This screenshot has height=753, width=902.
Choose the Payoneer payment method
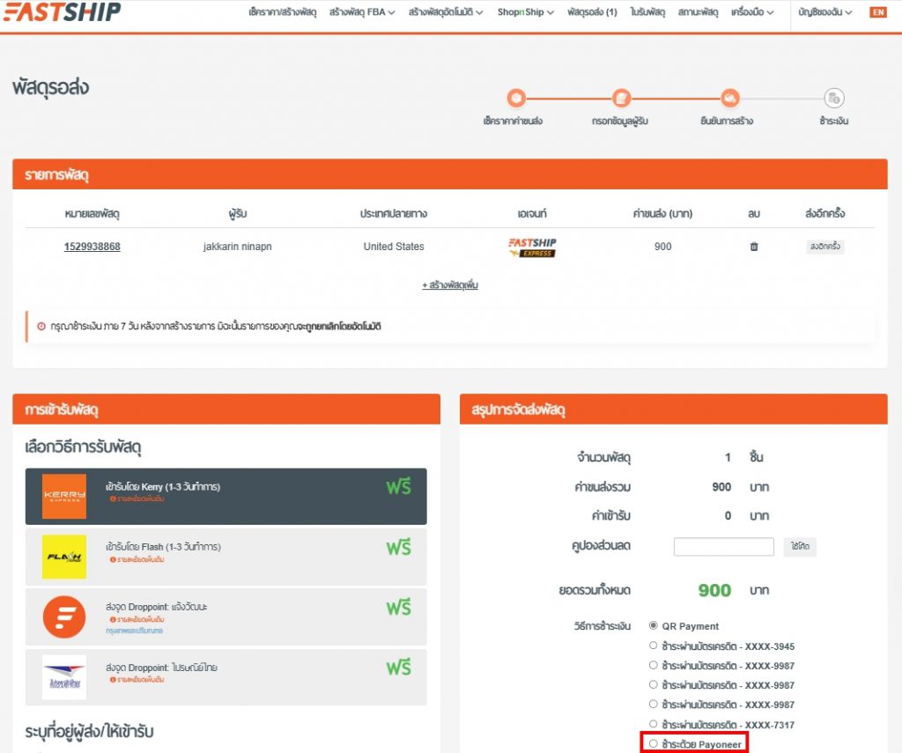coord(652,742)
